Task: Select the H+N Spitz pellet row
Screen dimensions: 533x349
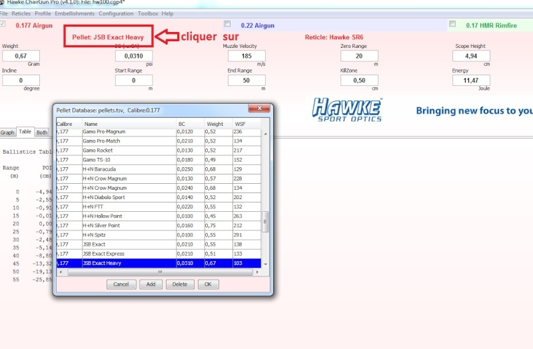Action: 159,235
